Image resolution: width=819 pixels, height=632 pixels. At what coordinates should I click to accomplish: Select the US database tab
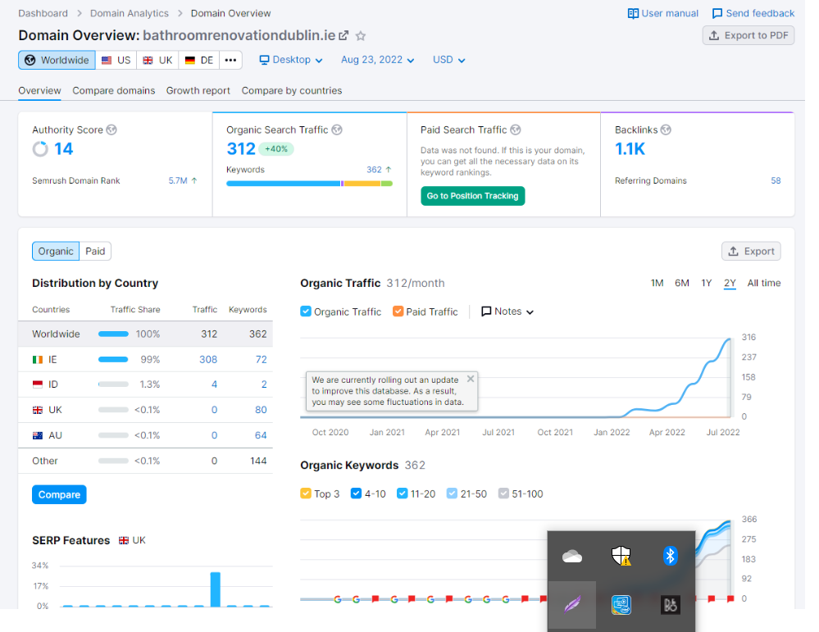click(x=116, y=60)
